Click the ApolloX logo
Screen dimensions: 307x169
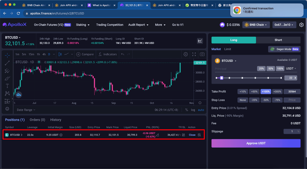pos(15,25)
